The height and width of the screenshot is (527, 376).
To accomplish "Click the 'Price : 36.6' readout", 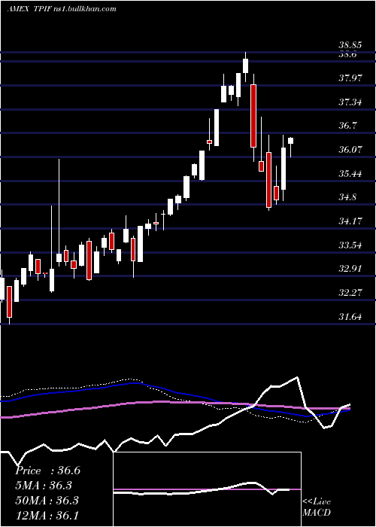I will tap(47, 471).
